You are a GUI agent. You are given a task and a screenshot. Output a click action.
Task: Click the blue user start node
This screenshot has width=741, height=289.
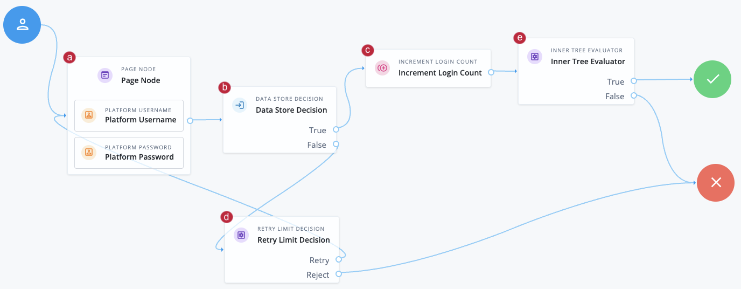(22, 25)
